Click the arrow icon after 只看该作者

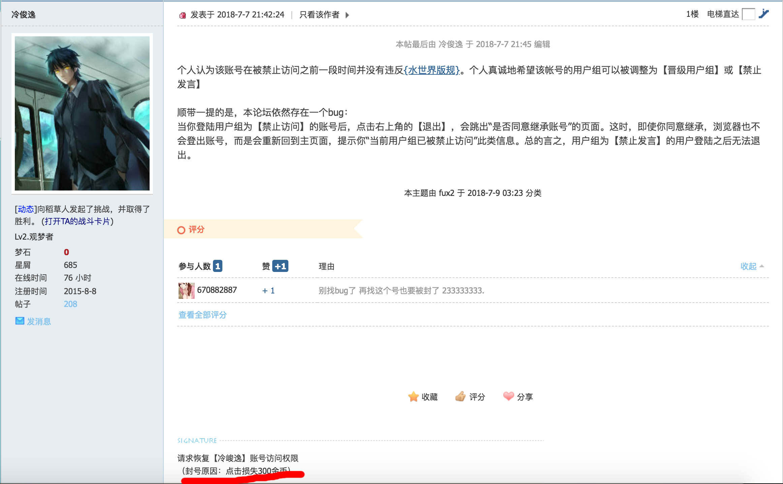click(x=347, y=15)
